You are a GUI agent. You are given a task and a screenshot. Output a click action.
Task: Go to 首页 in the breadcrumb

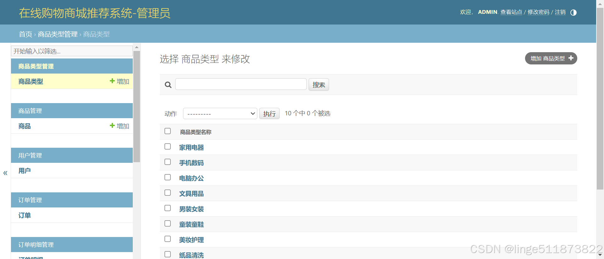point(25,34)
